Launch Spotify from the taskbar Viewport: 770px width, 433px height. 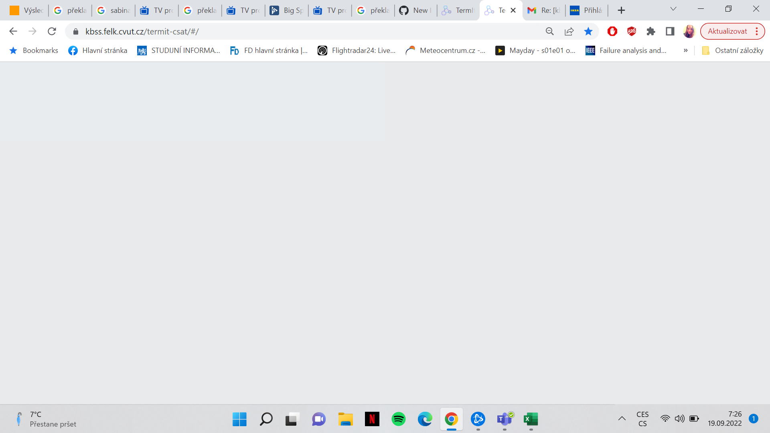pos(399,419)
